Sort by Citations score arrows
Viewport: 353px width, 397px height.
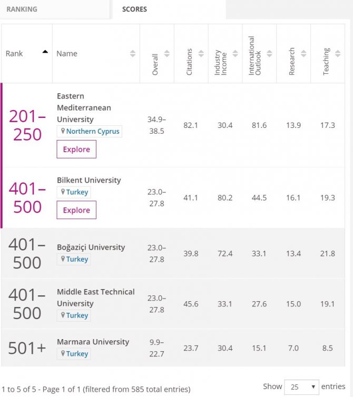pos(201,54)
